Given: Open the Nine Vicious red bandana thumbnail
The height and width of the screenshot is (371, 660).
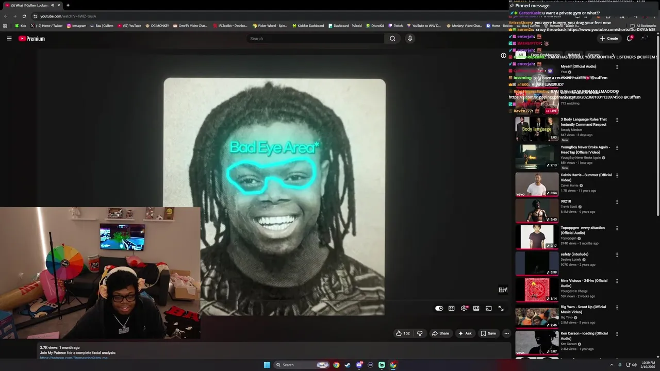Looking at the screenshot, I should click(537, 290).
